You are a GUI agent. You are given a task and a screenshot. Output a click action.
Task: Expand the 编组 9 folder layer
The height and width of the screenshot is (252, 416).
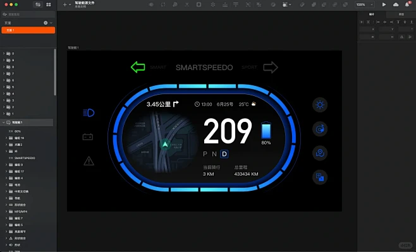(x=6, y=165)
